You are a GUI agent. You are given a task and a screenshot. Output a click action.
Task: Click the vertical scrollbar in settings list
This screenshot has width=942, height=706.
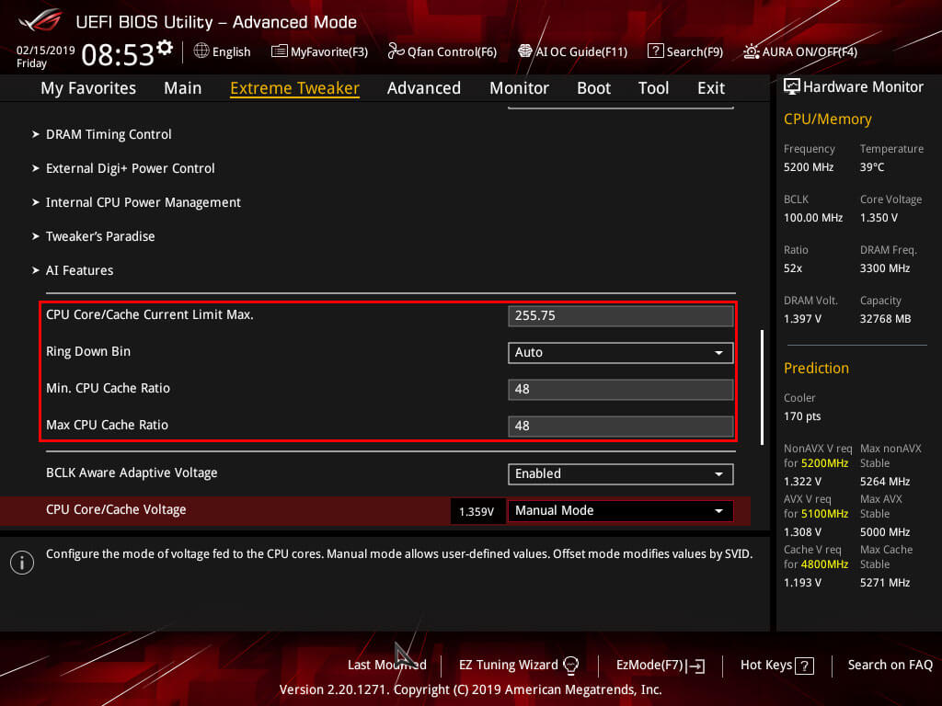click(763, 387)
